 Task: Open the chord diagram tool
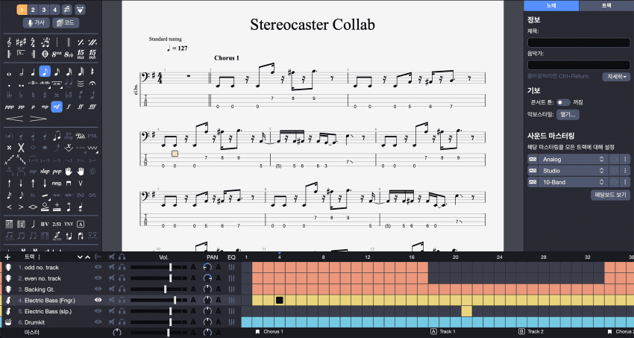(x=9, y=224)
